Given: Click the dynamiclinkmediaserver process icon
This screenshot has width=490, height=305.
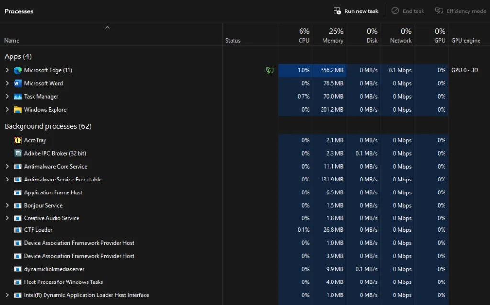Looking at the screenshot, I should (x=17, y=269).
